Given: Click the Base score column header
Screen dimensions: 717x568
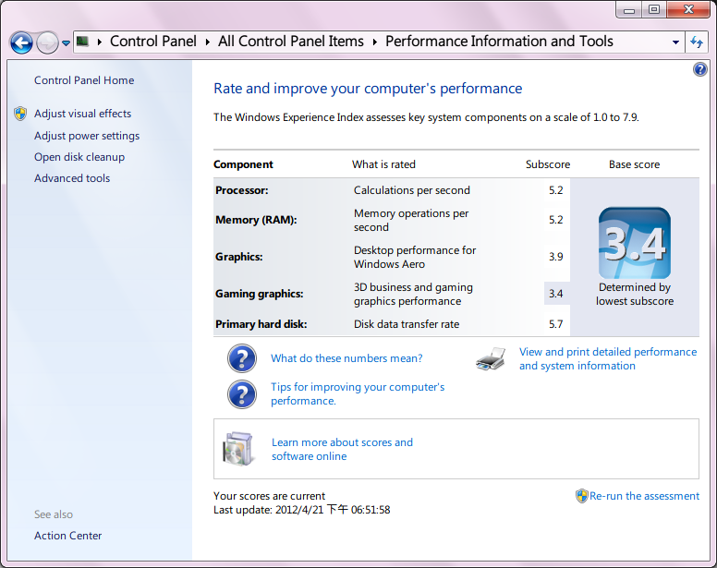Looking at the screenshot, I should coord(634,164).
